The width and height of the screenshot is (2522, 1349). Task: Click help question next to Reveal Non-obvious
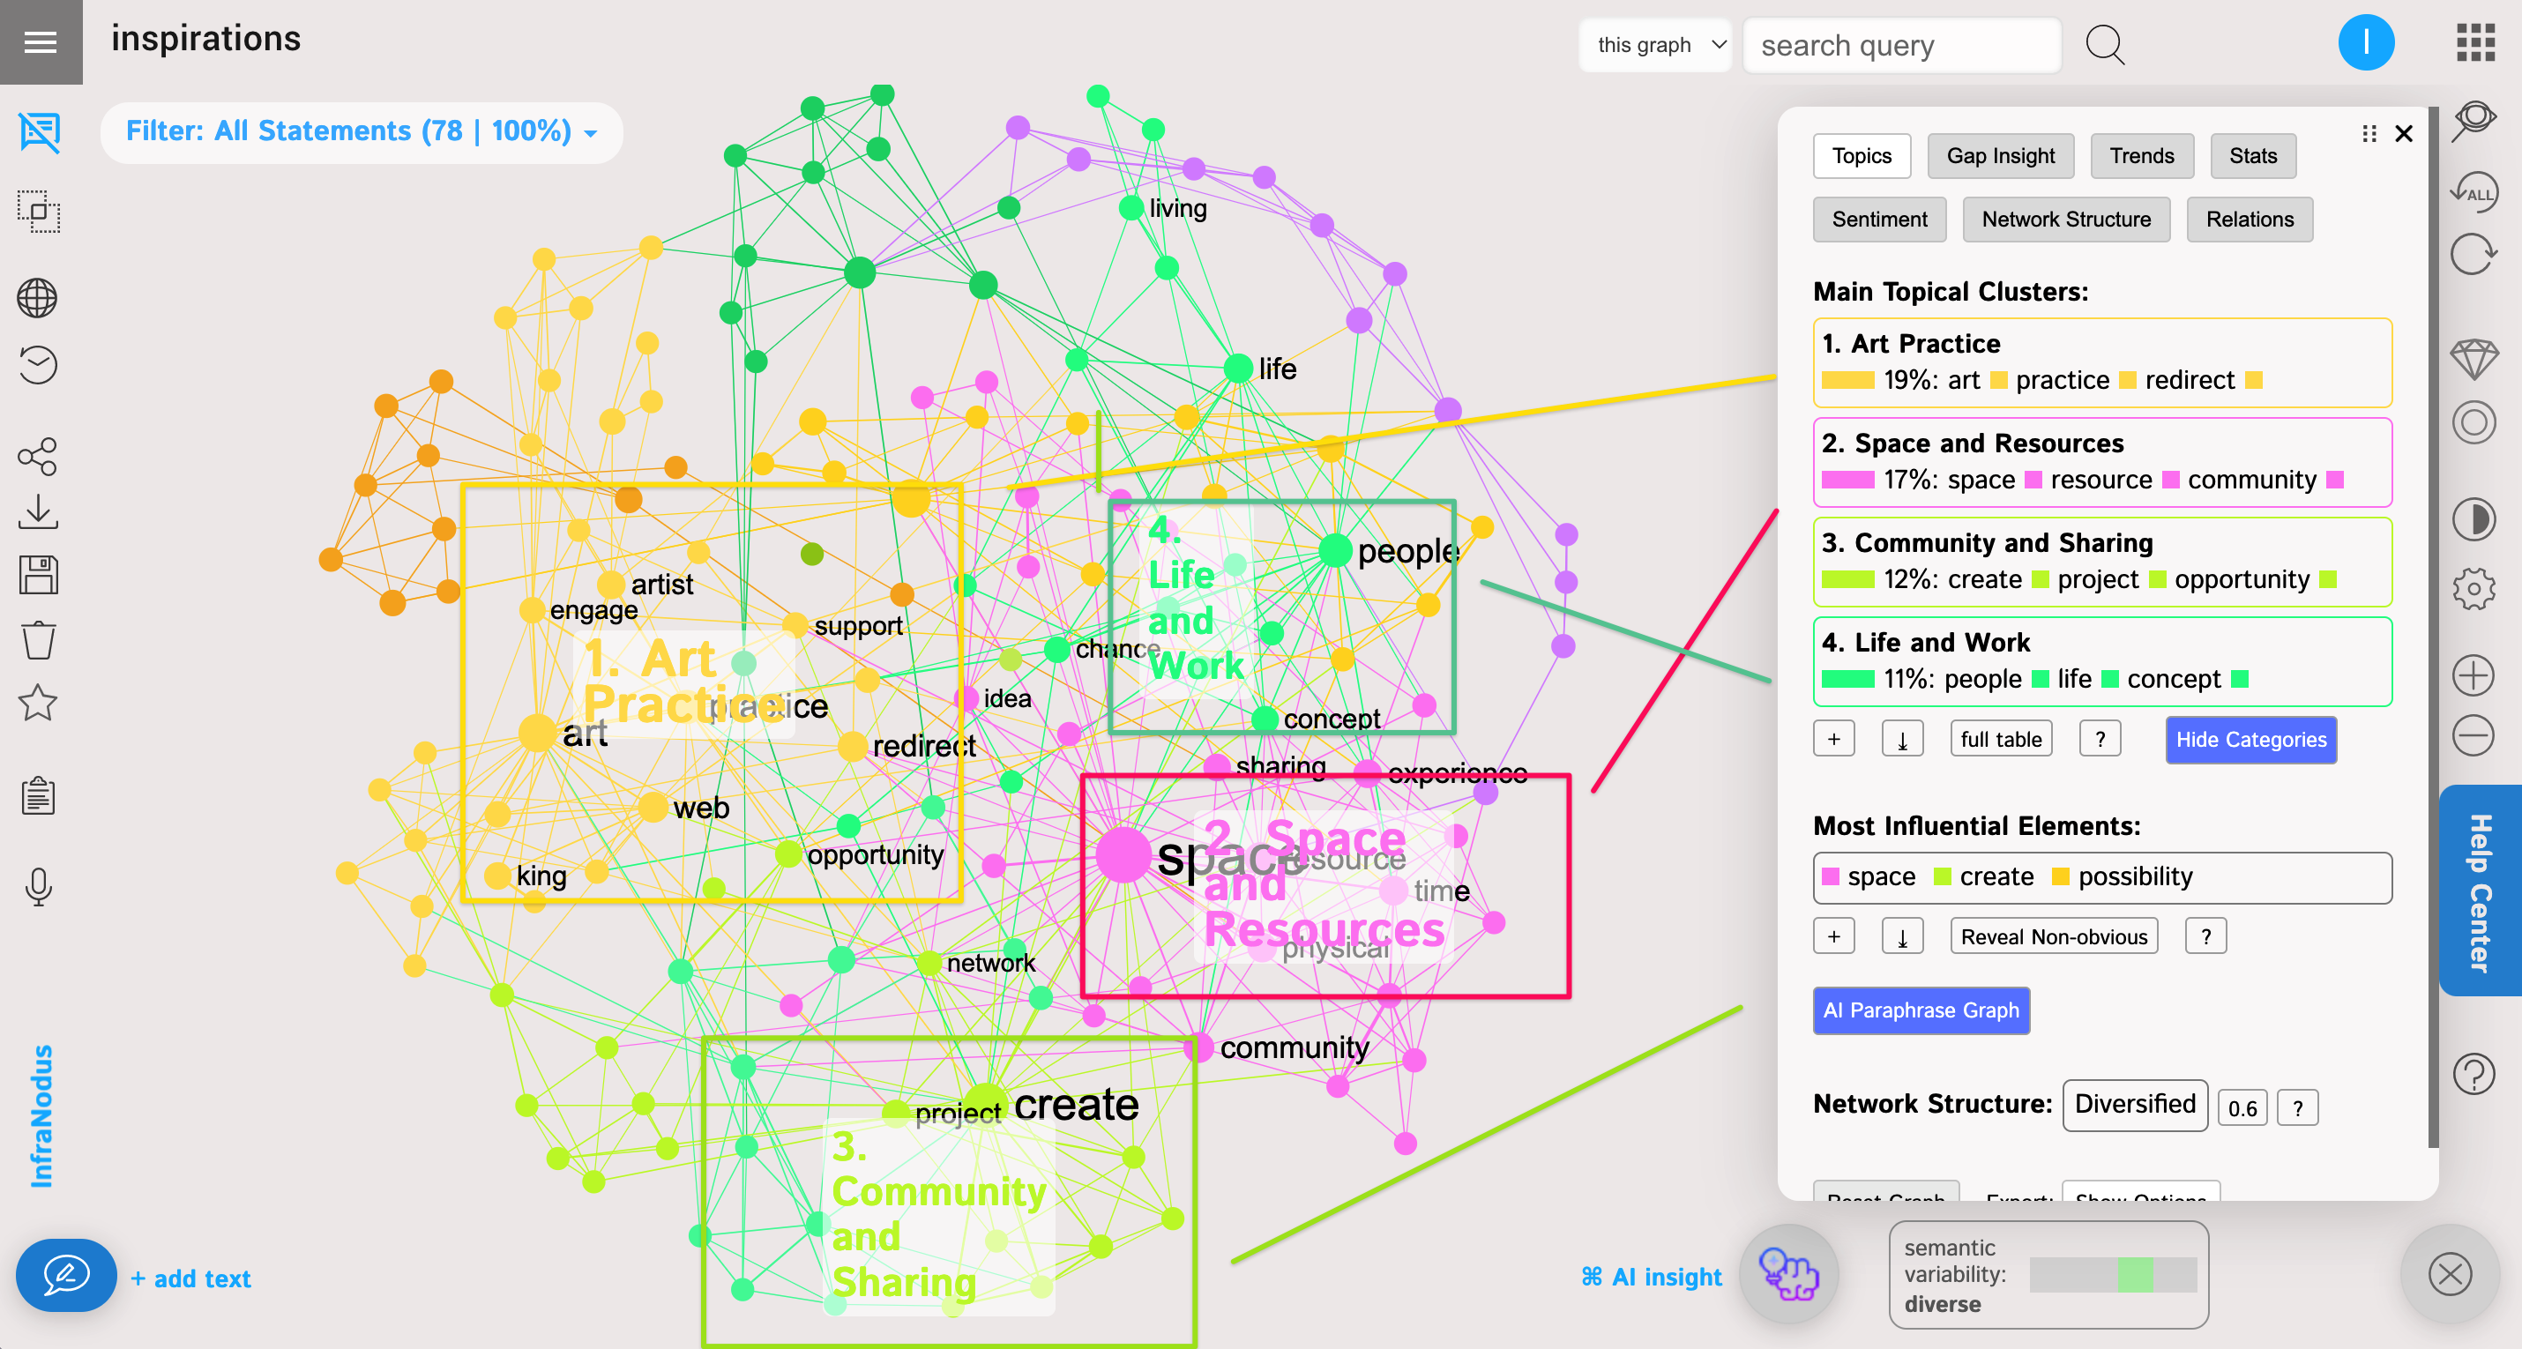pos(2205,935)
